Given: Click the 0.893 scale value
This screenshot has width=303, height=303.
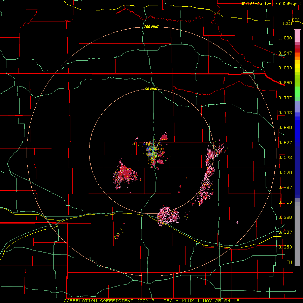Looking at the screenshot, I should 285,68.
